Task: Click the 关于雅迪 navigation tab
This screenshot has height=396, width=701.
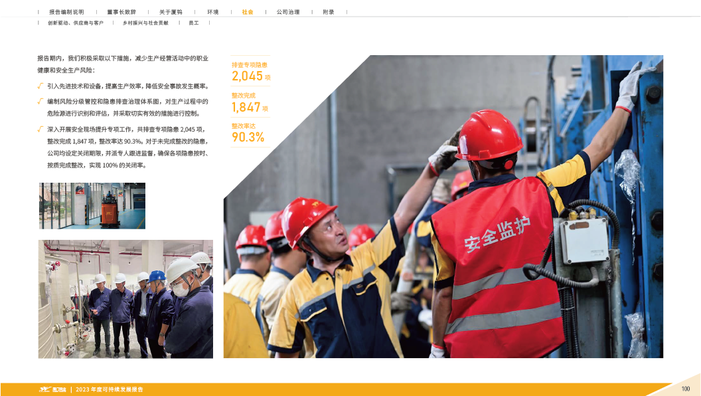Action: pyautogui.click(x=171, y=12)
